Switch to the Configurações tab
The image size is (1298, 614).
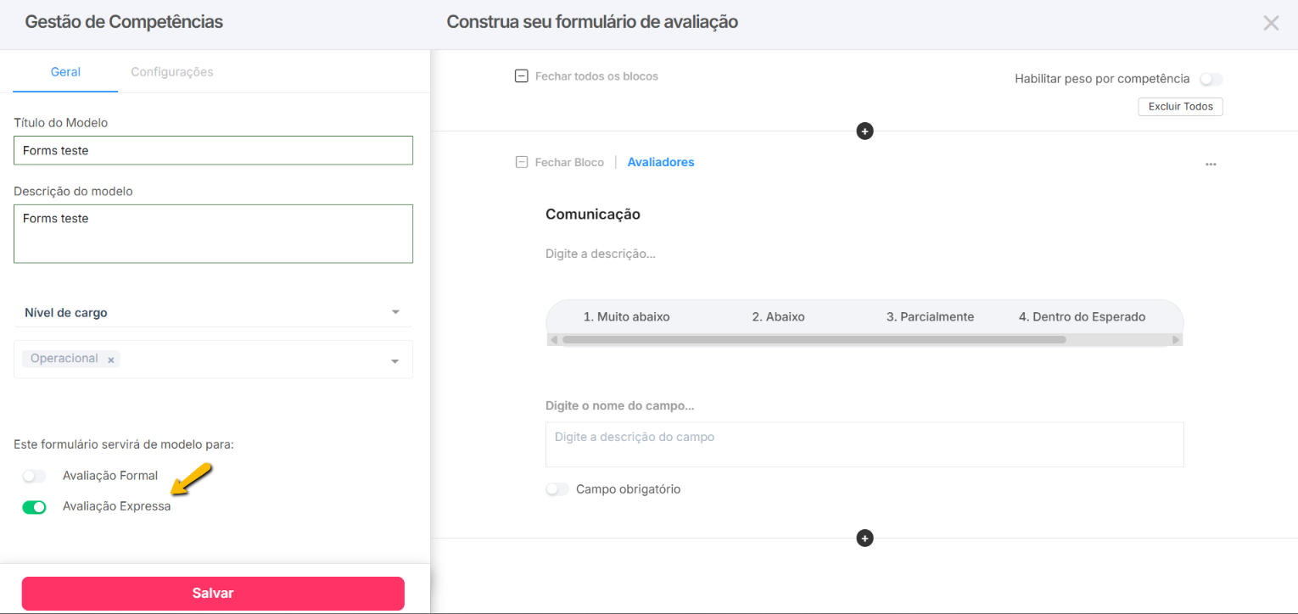click(172, 72)
